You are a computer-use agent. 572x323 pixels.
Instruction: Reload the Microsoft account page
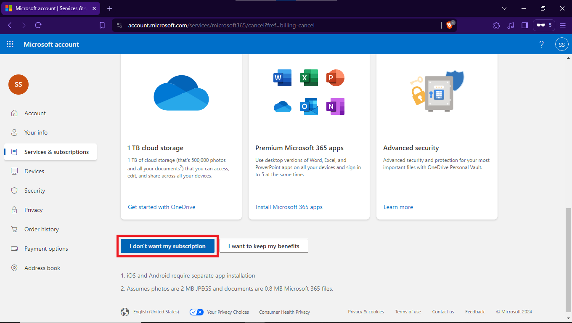[38, 25]
